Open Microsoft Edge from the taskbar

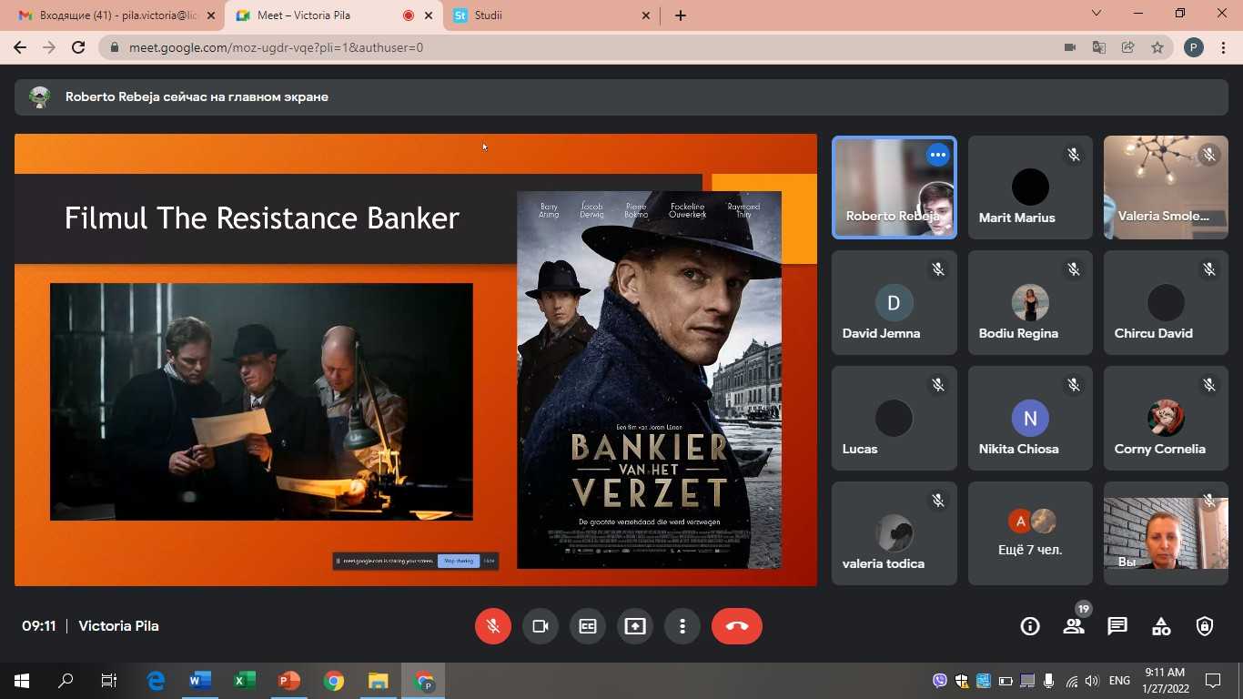156,681
